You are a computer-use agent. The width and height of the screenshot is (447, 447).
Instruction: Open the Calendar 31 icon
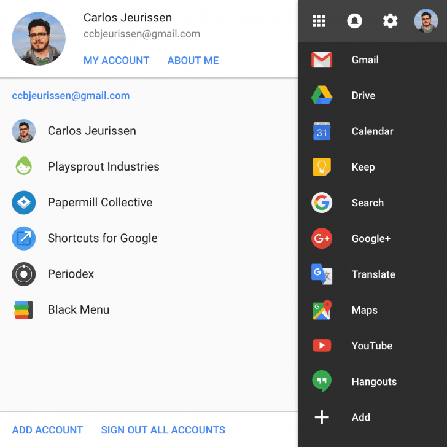coord(322,131)
